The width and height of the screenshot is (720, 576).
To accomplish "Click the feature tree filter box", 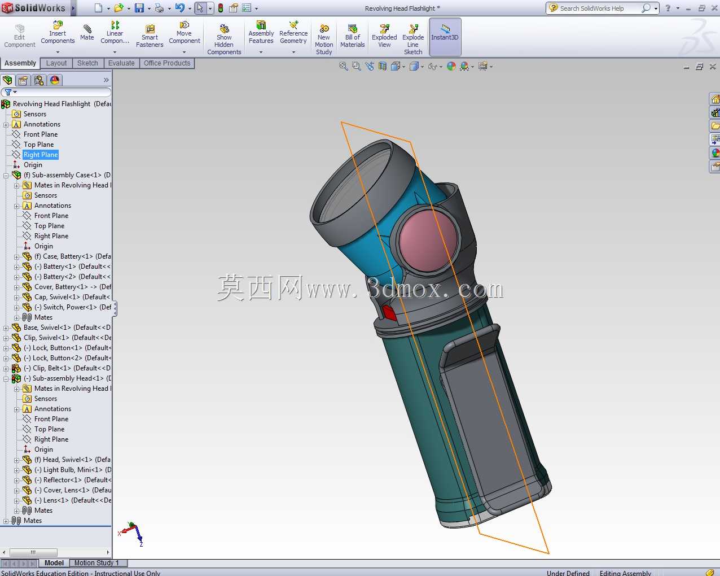I will click(x=56, y=92).
